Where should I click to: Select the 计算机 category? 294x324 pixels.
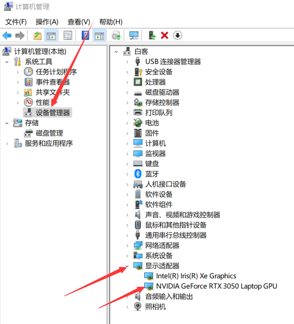click(x=155, y=143)
